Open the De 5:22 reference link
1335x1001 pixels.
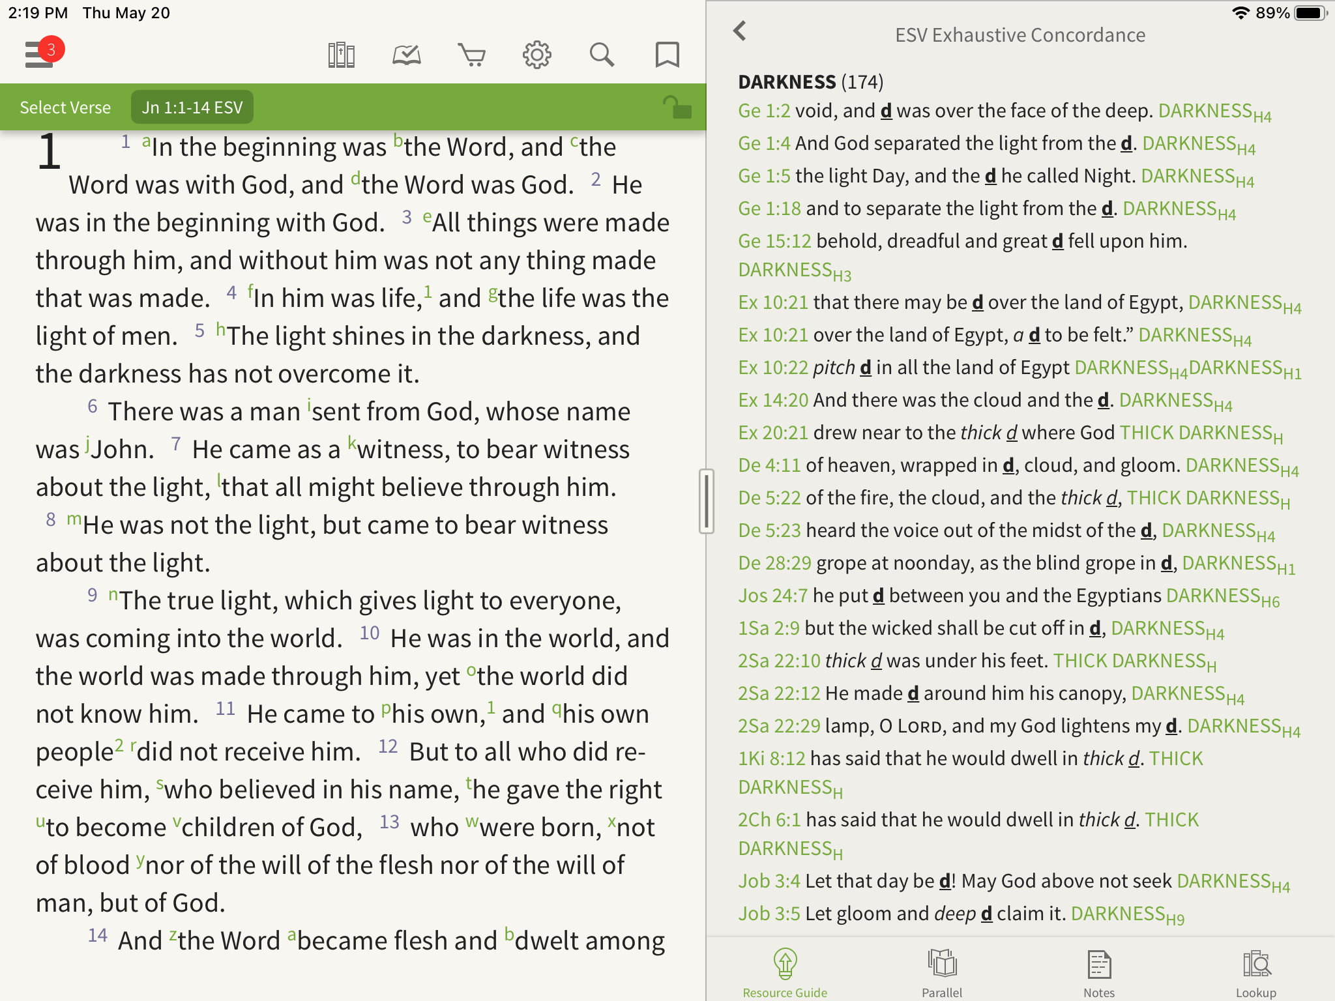click(769, 498)
